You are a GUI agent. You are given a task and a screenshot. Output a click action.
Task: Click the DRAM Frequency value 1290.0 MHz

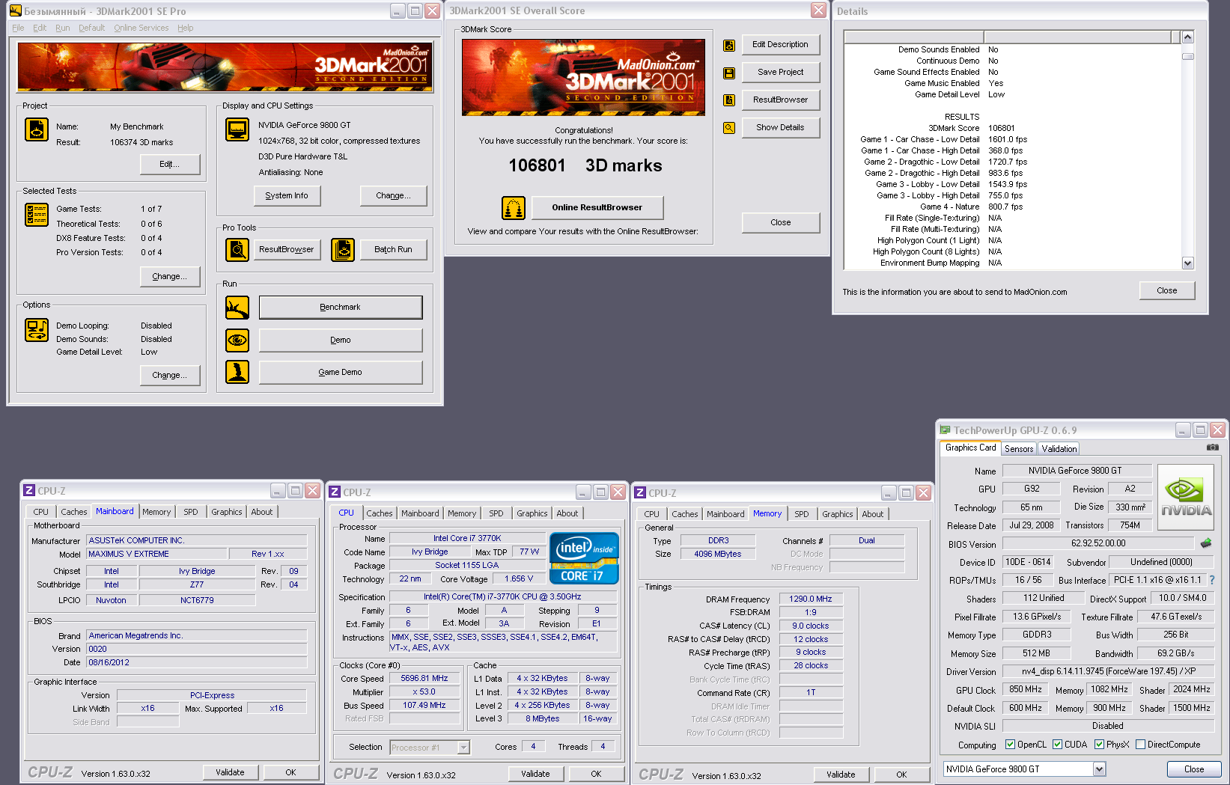[811, 599]
